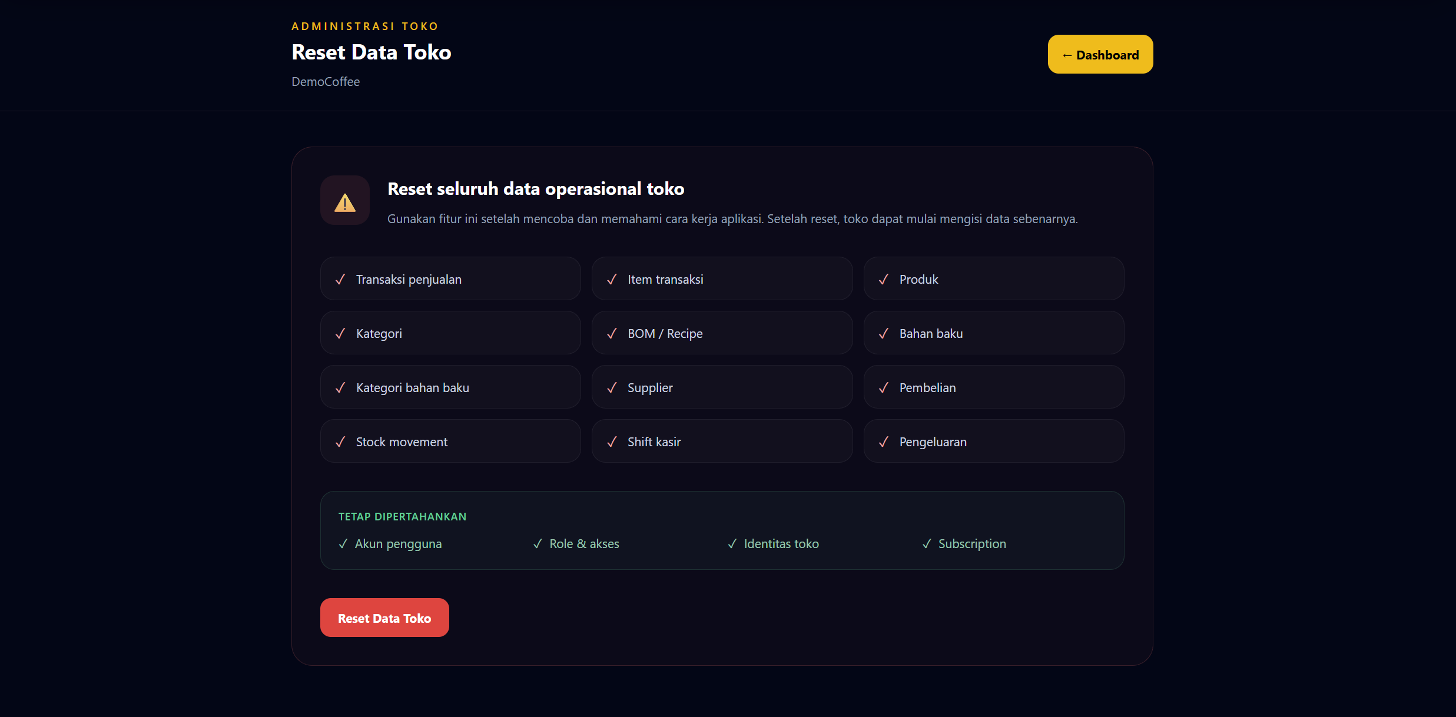Click the 'BOM / Recipe' label

tap(665, 333)
